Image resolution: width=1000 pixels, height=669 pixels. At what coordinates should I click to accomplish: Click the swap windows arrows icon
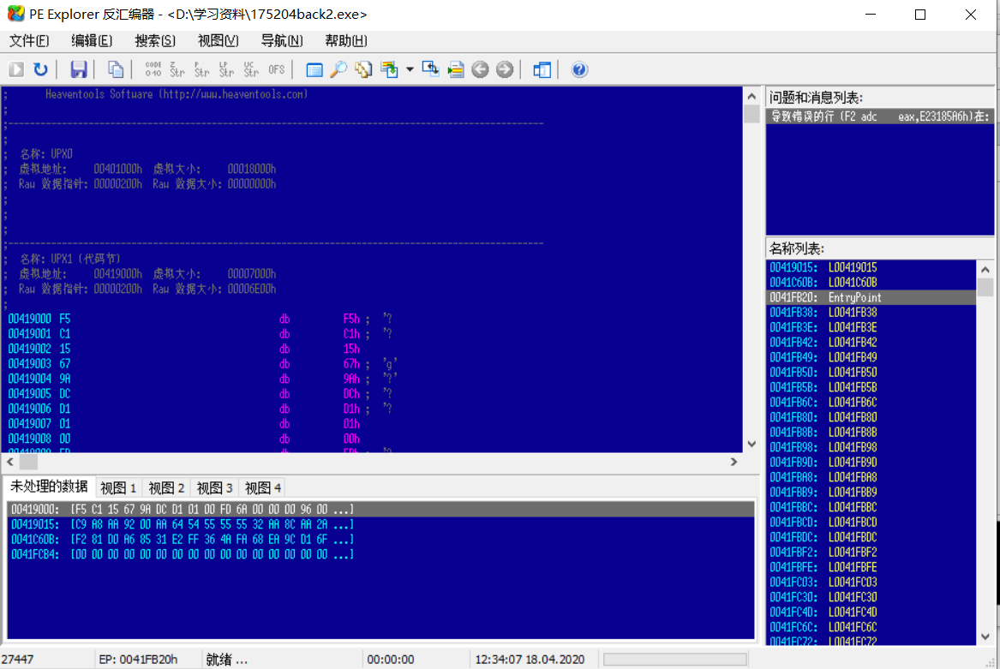430,69
